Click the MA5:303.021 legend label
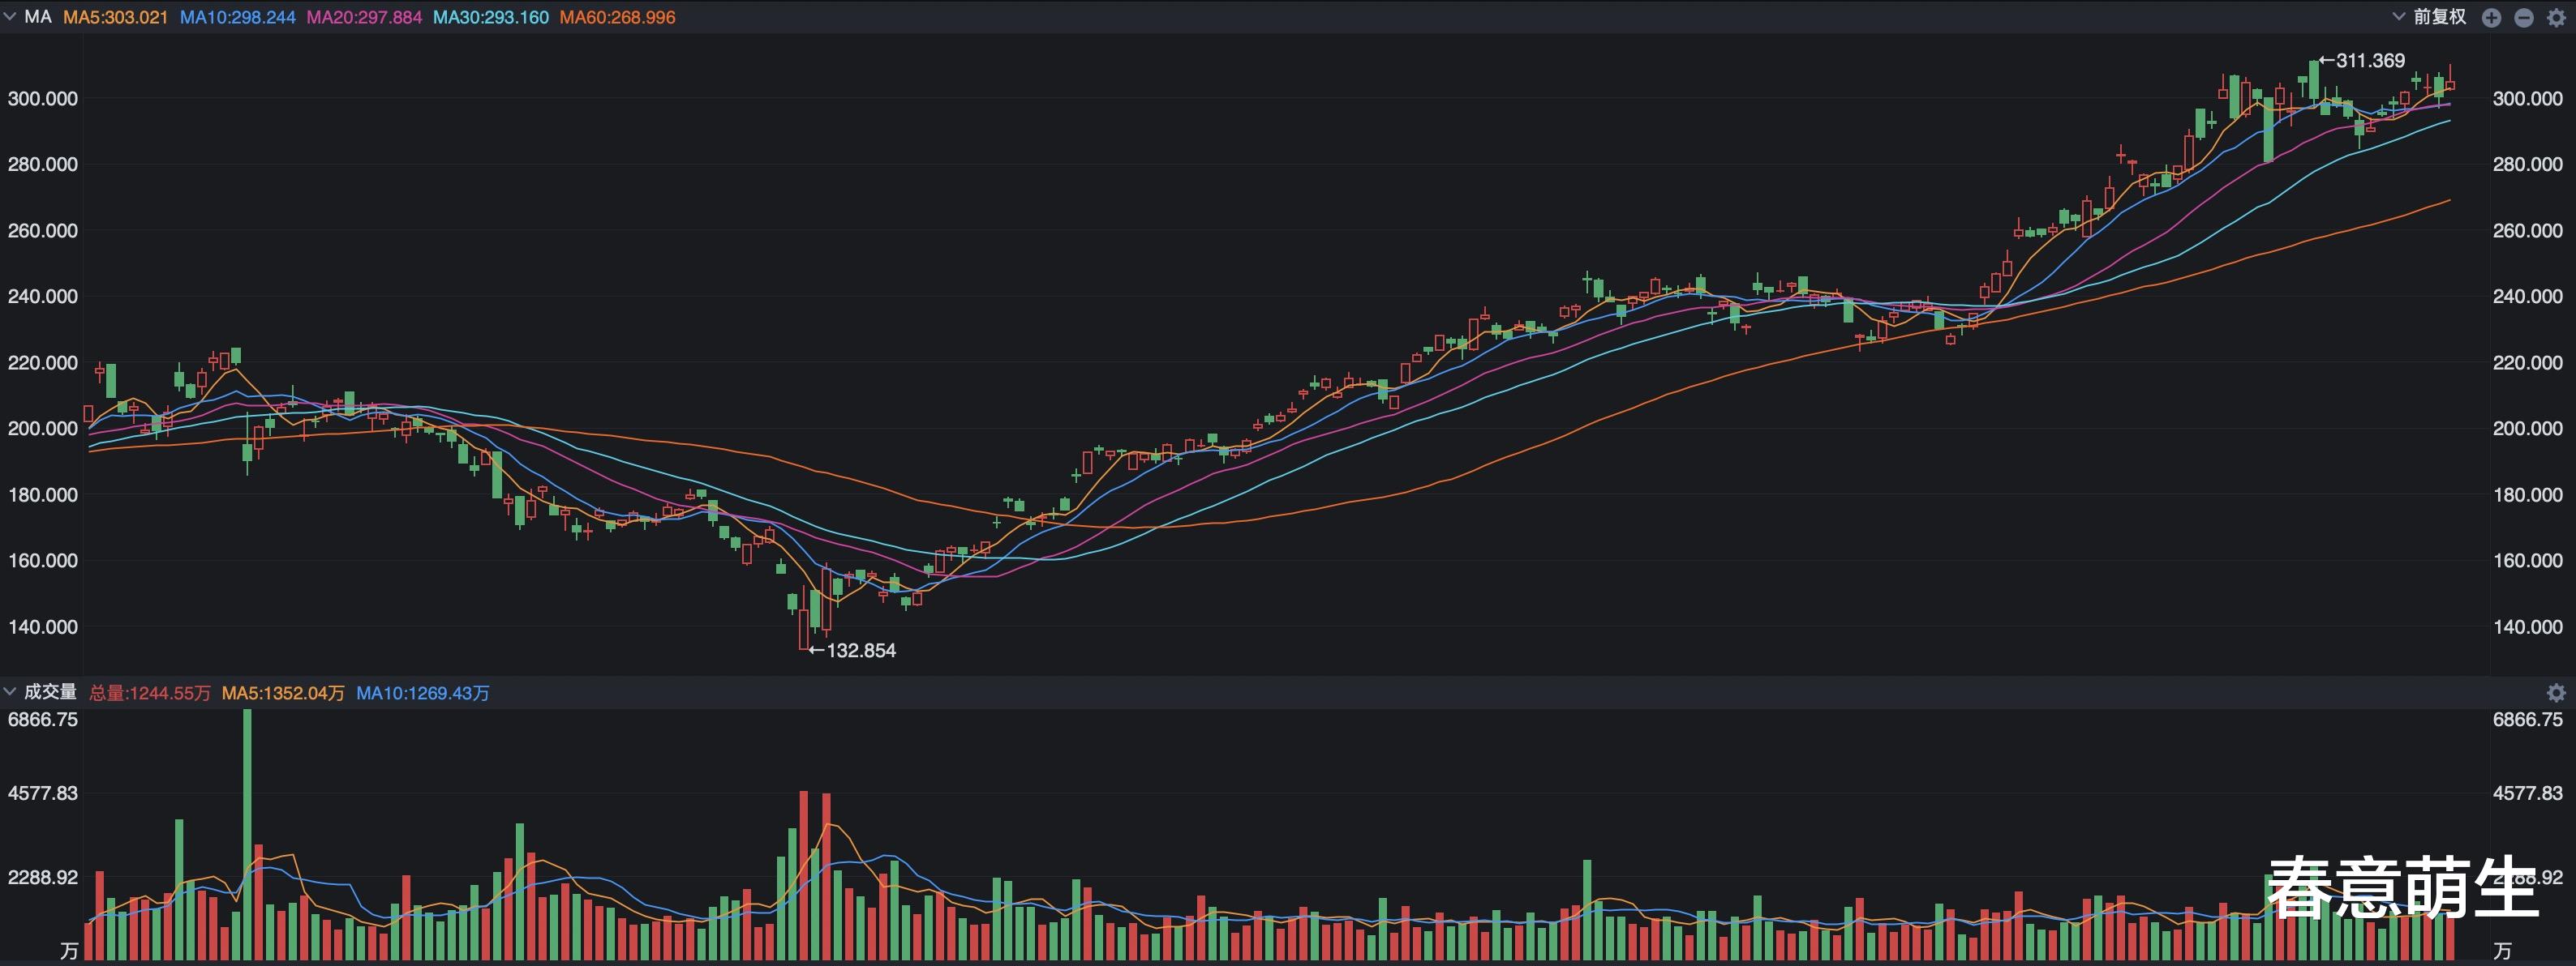This screenshot has height=966, width=2576. tap(115, 17)
